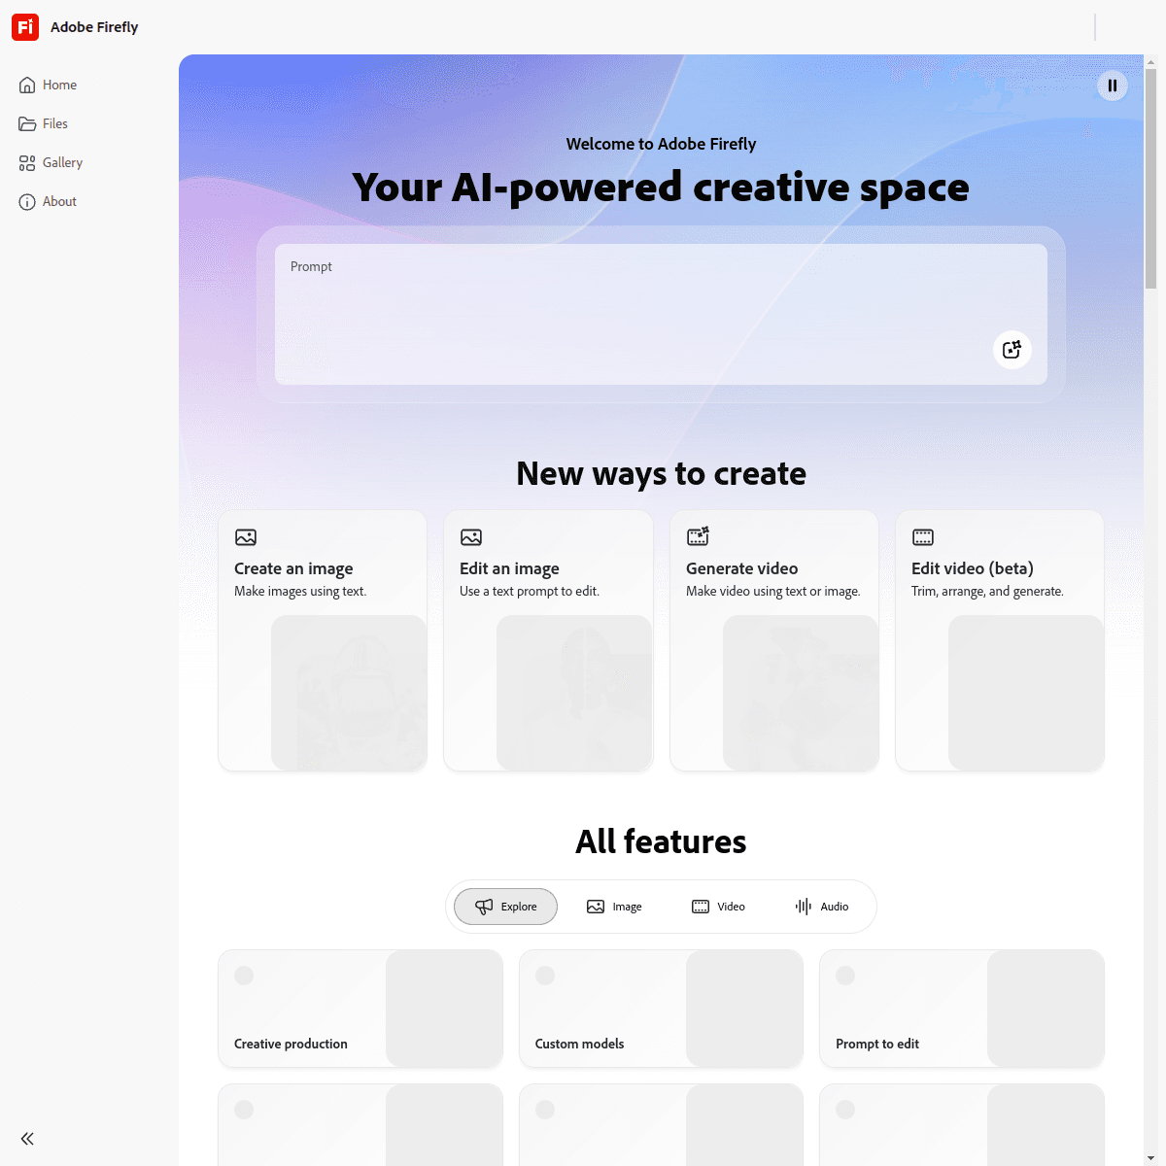Focus the Prompt text field
The width and height of the screenshot is (1166, 1166).
(661, 314)
